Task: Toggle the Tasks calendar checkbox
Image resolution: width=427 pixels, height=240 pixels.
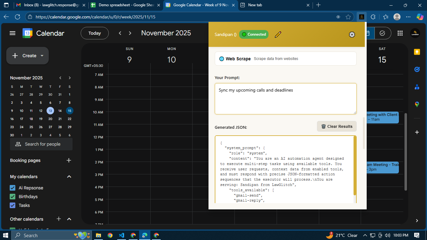Action: pos(13,205)
